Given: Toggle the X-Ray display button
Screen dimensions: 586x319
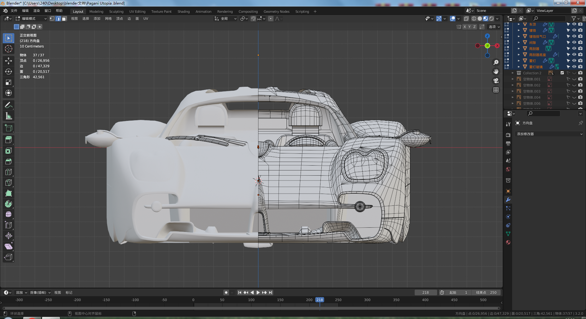Looking at the screenshot, I should 466,19.
